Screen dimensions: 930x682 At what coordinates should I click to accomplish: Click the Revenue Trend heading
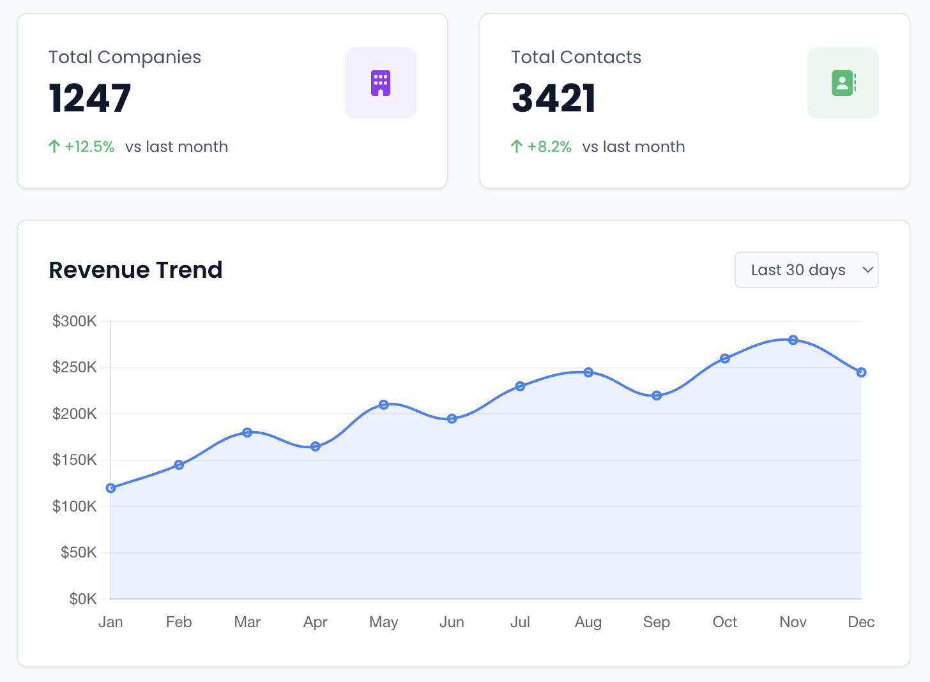[x=136, y=270]
